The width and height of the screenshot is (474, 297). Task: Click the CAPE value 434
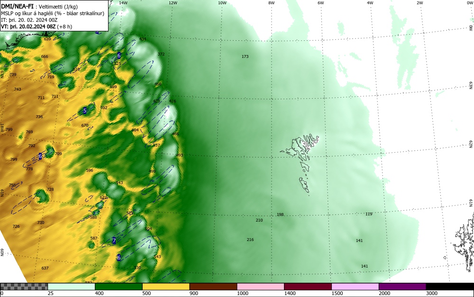[x=143, y=39]
